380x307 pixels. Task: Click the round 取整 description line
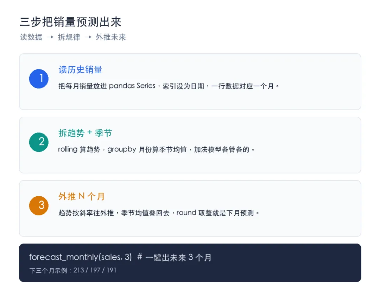click(159, 213)
